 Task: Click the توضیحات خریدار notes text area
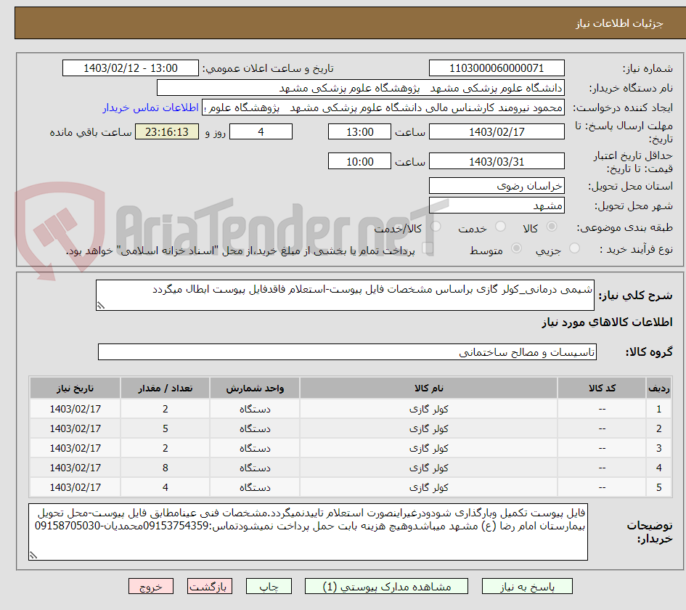308,532
